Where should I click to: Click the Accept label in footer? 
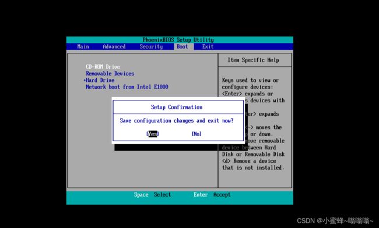click(222, 194)
